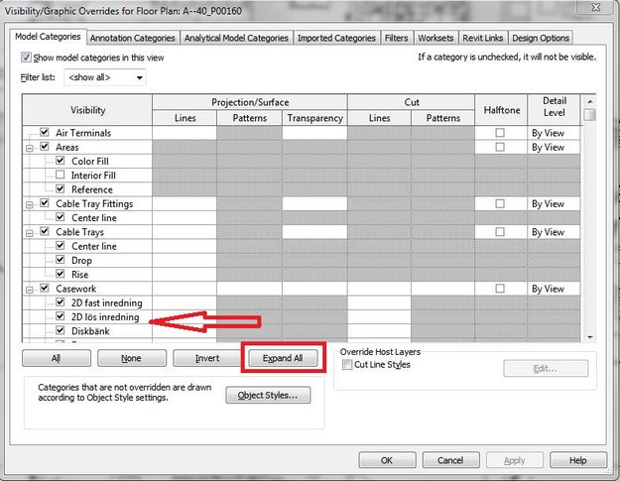This screenshot has width=620, height=481.
Task: Confirm with the OK button
Action: tap(387, 460)
